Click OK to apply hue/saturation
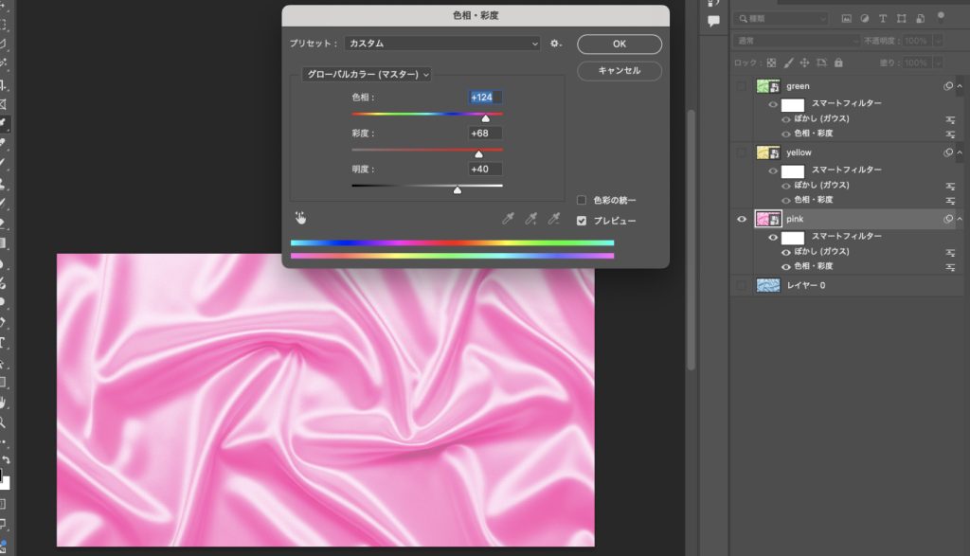The width and height of the screenshot is (970, 556). [x=619, y=44]
